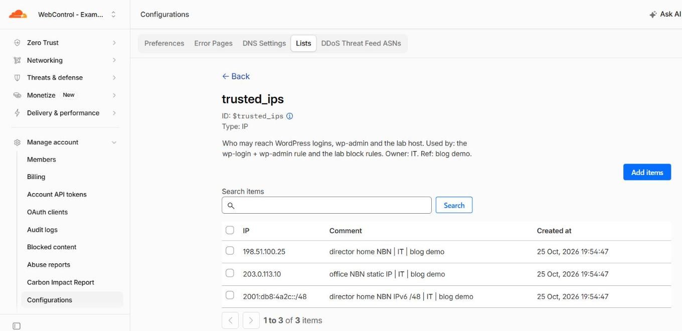Select Configurations in the sidebar
682x331 pixels.
tap(72, 300)
